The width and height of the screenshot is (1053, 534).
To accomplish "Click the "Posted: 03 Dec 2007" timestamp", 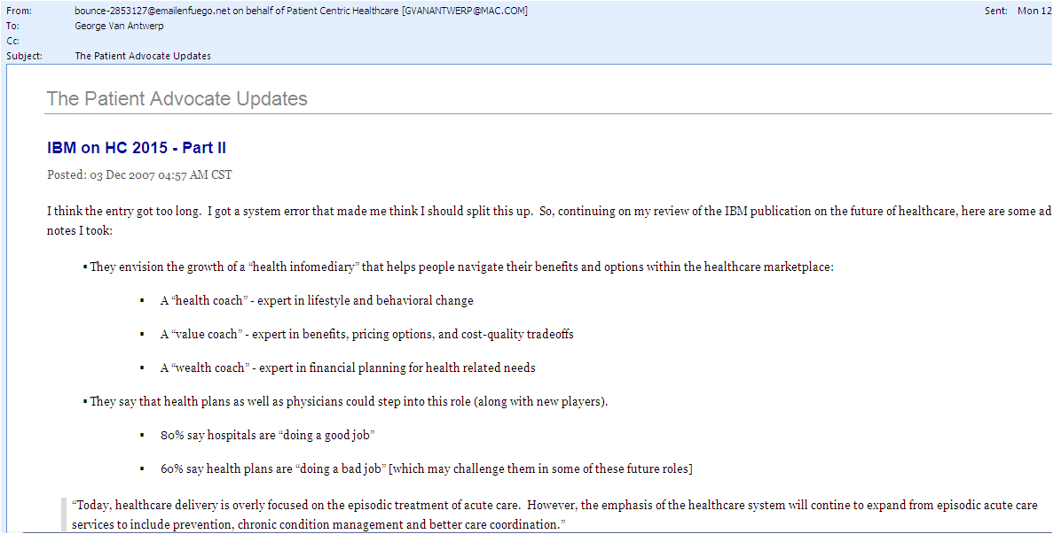I will point(139,174).
